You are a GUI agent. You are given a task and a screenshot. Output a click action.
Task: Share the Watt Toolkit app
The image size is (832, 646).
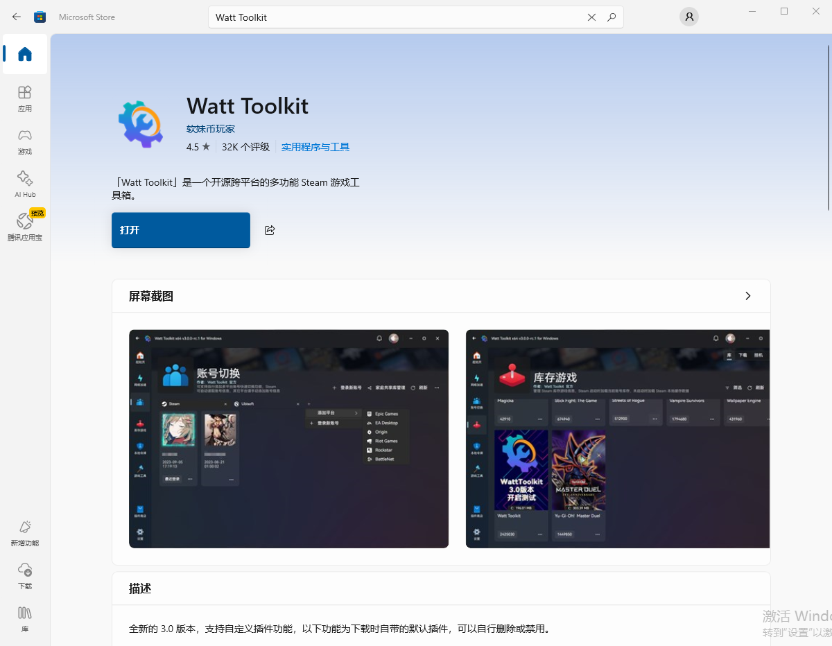[270, 230]
